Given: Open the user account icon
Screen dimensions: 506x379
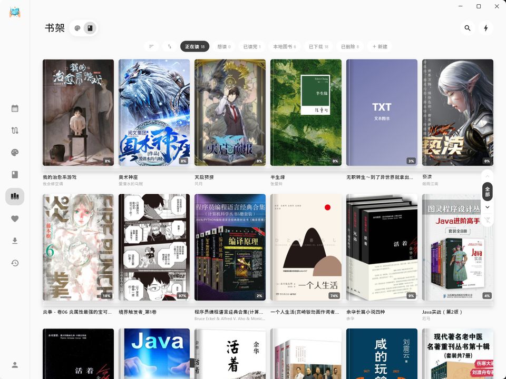Looking at the screenshot, I should (x=15, y=365).
